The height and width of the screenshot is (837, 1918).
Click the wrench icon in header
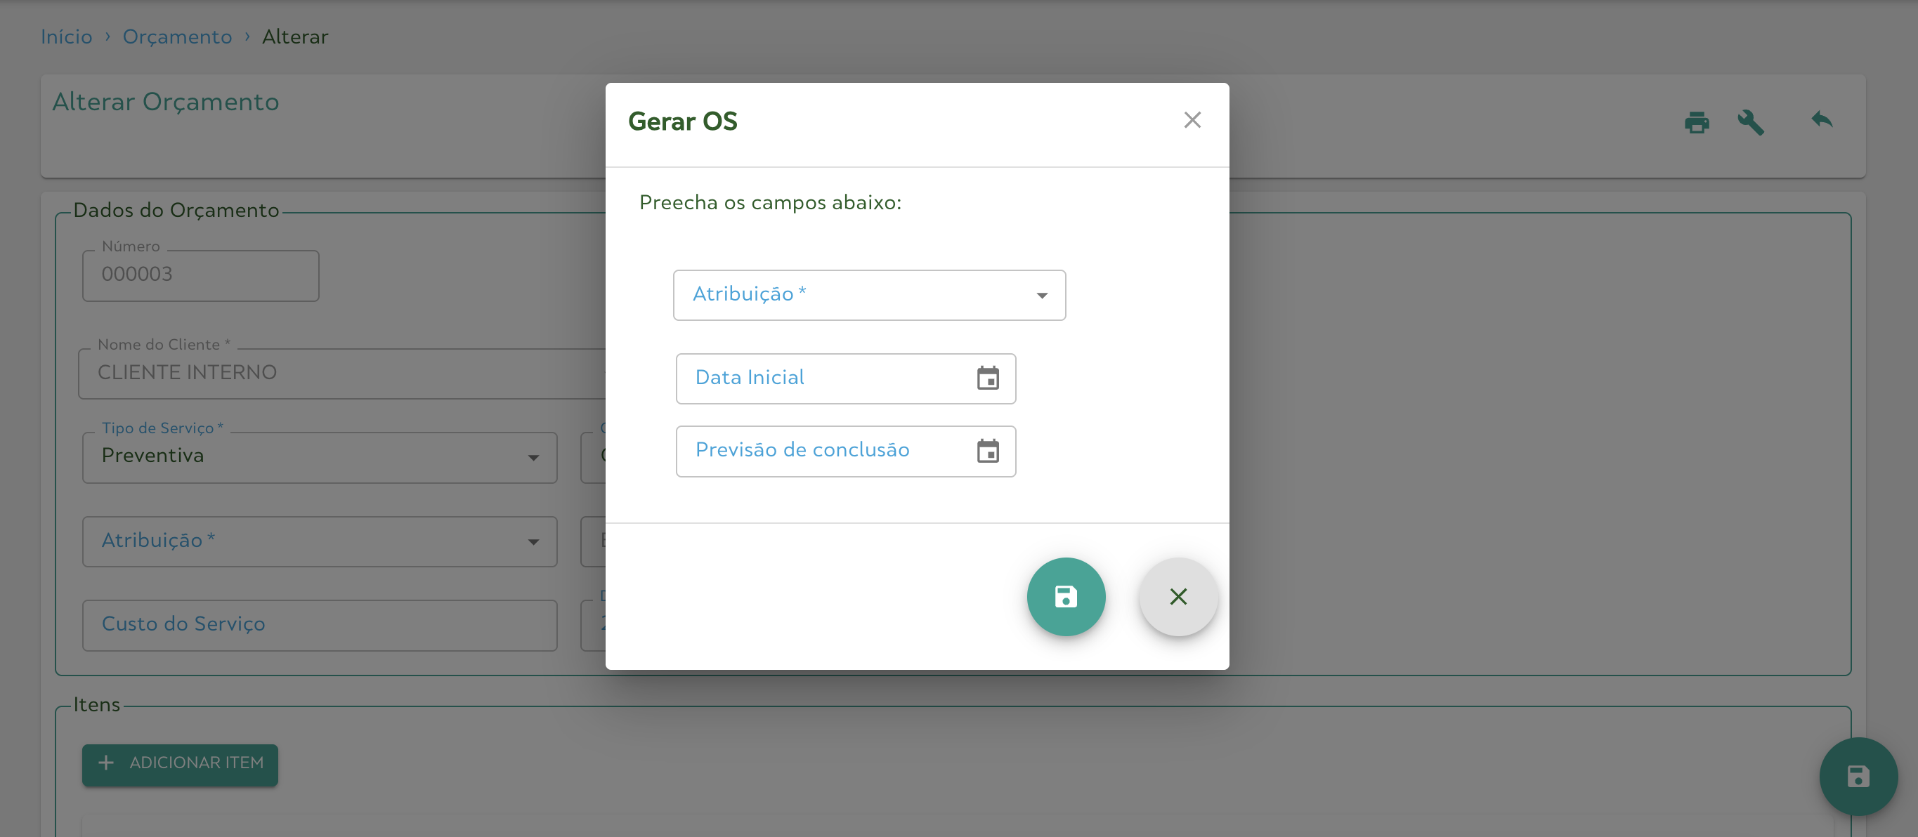(x=1751, y=122)
